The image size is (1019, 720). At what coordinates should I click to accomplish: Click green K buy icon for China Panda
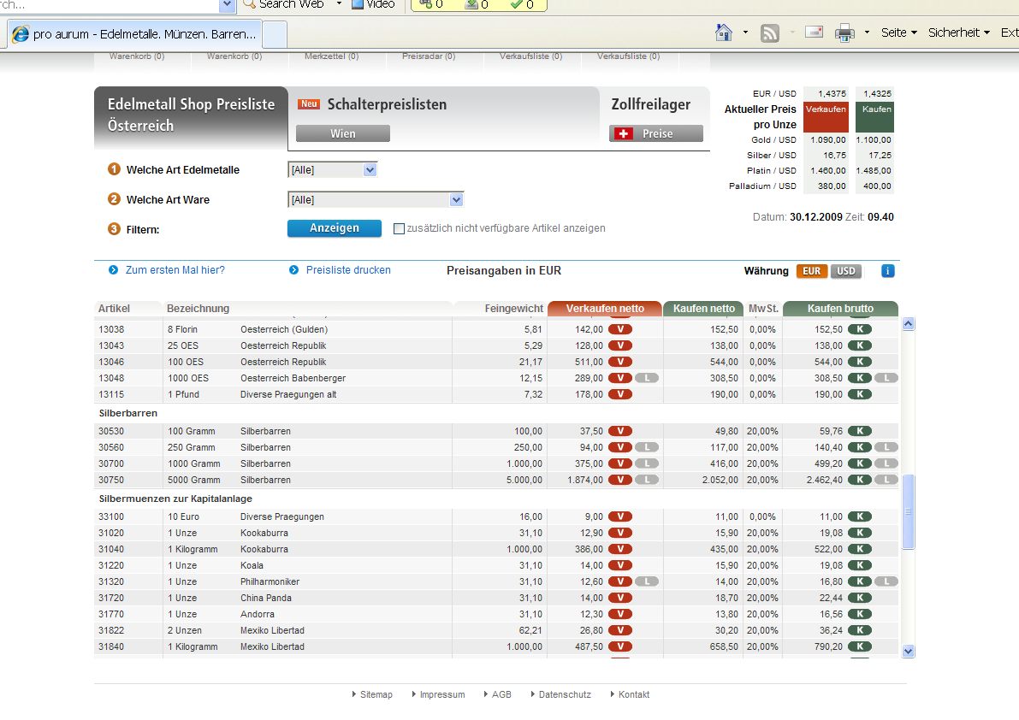pos(860,598)
